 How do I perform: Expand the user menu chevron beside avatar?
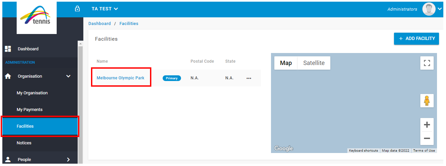pyautogui.click(x=440, y=9)
